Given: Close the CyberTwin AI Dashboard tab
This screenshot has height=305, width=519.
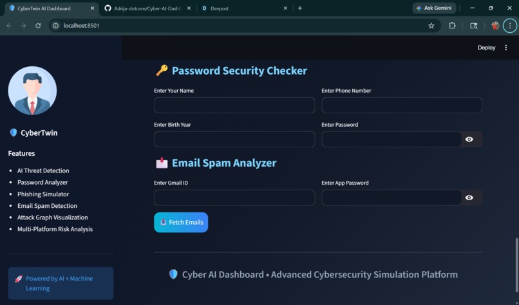Looking at the screenshot, I should (92, 8).
